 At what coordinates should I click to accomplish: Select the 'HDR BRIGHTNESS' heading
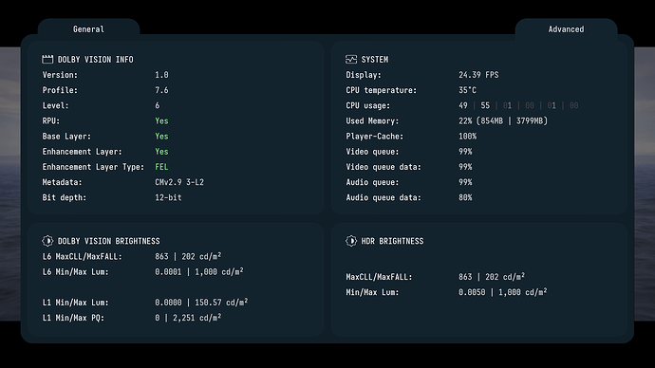point(392,241)
